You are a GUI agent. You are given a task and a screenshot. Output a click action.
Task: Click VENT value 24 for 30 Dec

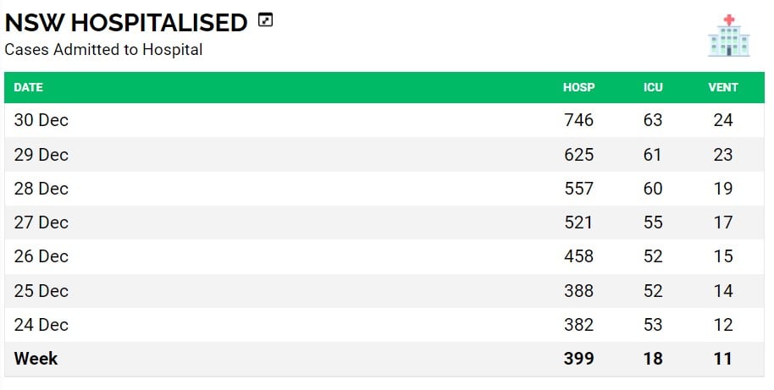723,120
